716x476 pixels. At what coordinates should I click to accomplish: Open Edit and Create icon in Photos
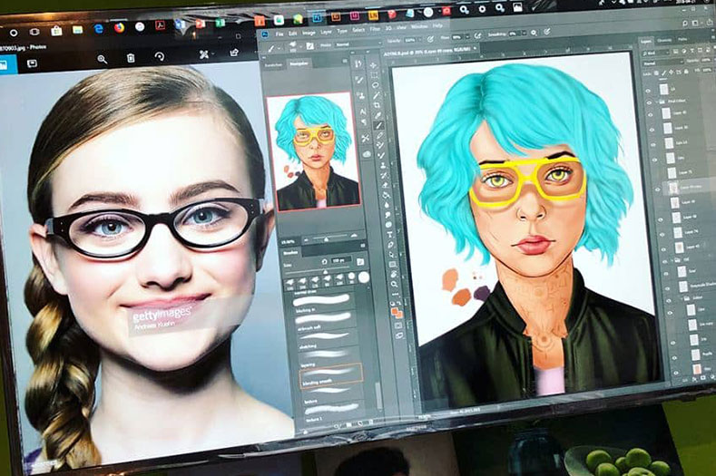tap(204, 54)
